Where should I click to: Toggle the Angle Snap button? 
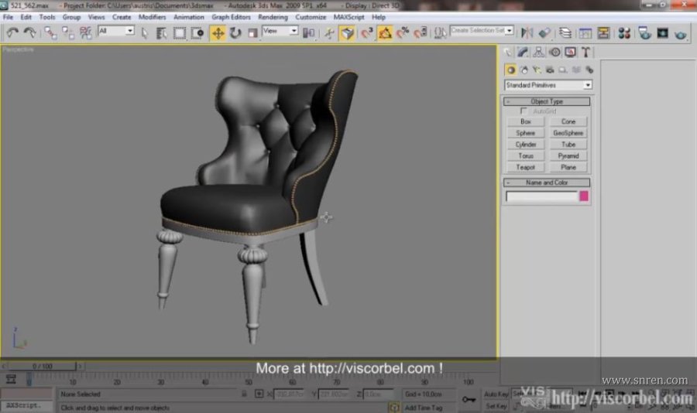point(385,32)
